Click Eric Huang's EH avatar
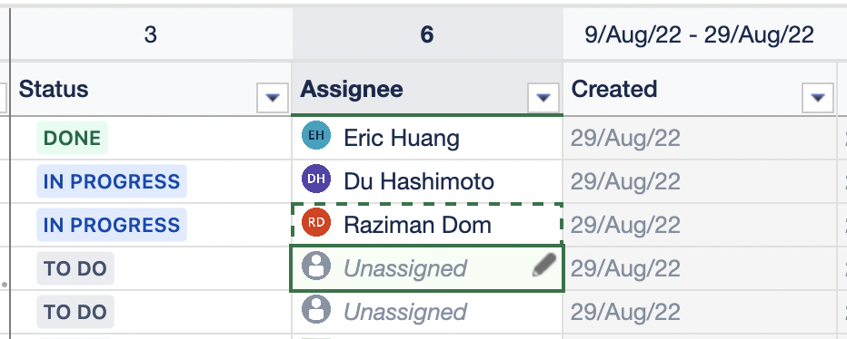This screenshot has height=339, width=847. 316,135
